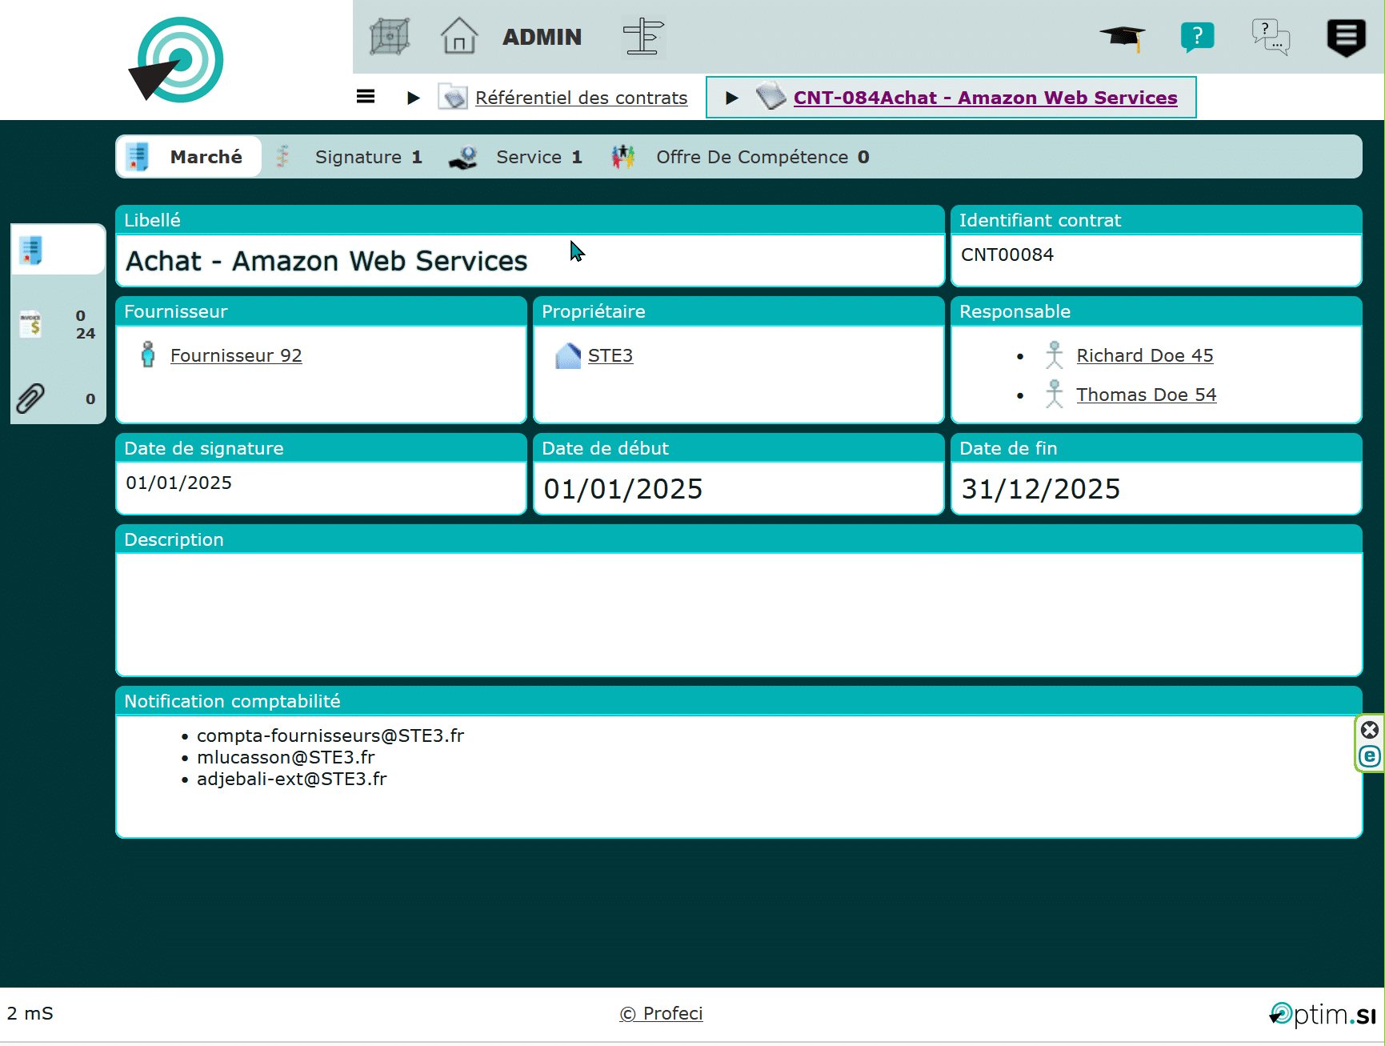1385x1046 pixels.
Task: Open the paperclip attachments sidebar item
Action: (x=32, y=398)
